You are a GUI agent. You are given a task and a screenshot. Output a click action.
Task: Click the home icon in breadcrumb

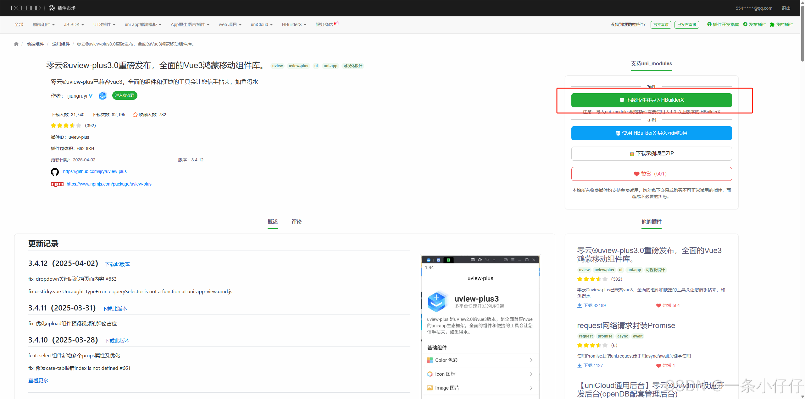point(16,44)
